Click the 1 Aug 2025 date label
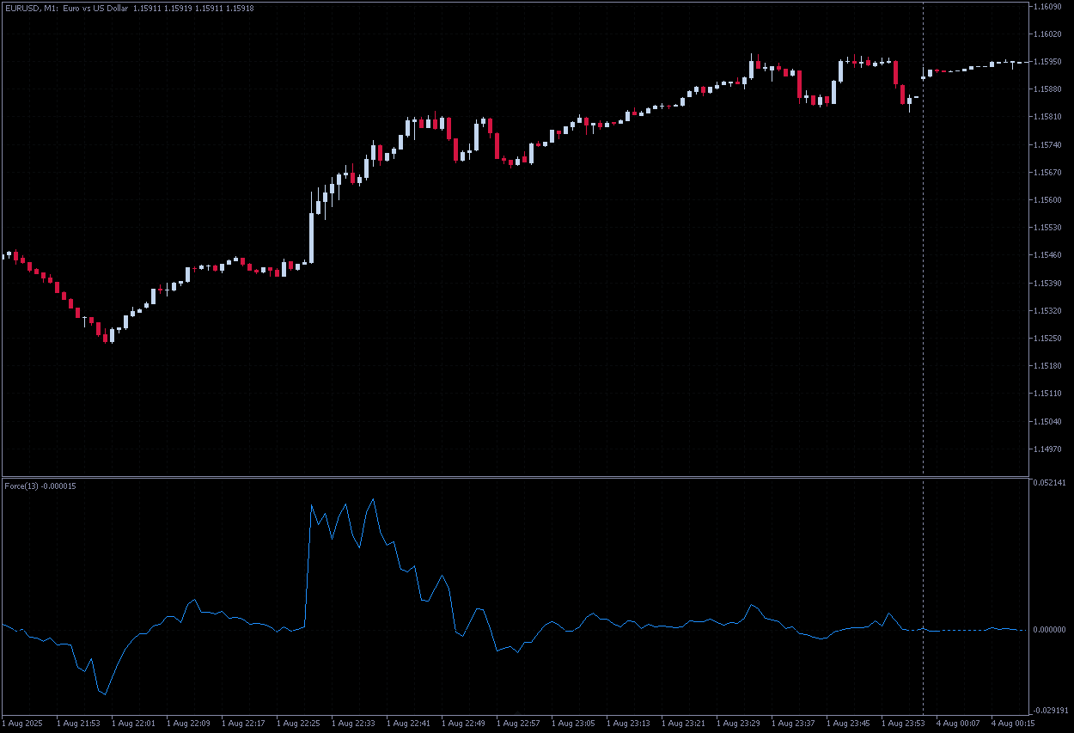This screenshot has width=1074, height=733. pyautogui.click(x=23, y=724)
